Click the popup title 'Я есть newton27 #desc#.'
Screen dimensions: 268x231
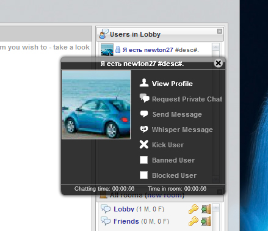[x=142, y=64]
